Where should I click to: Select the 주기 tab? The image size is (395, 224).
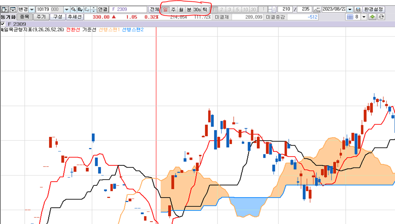click(x=41, y=17)
